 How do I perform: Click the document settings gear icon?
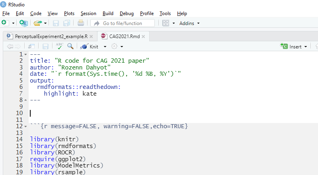point(114,46)
